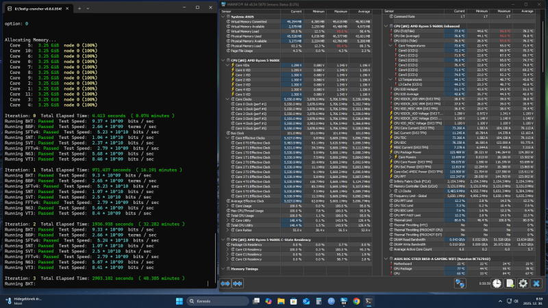Collapse Core Clocks subtree
Image resolution: width=548 pixels, height=308 pixels.
coord(227,99)
